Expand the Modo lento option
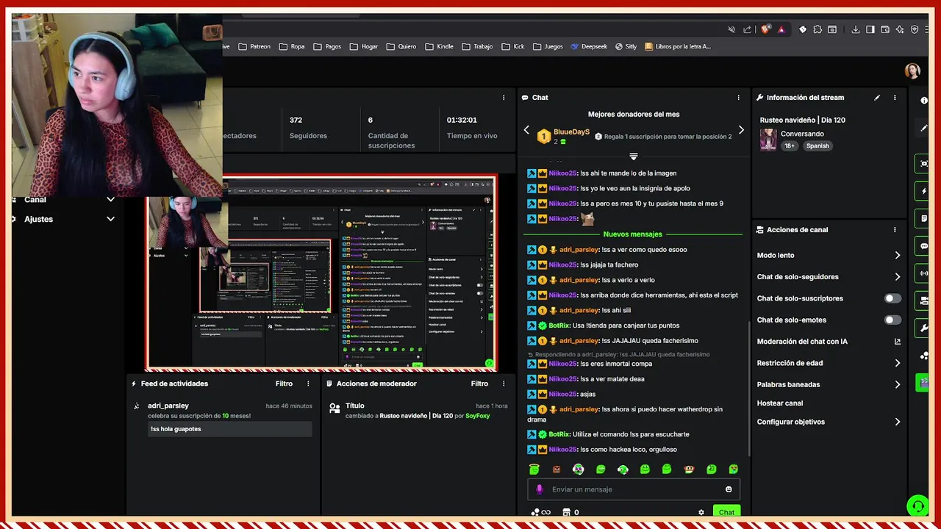The image size is (941, 529). [x=829, y=255]
